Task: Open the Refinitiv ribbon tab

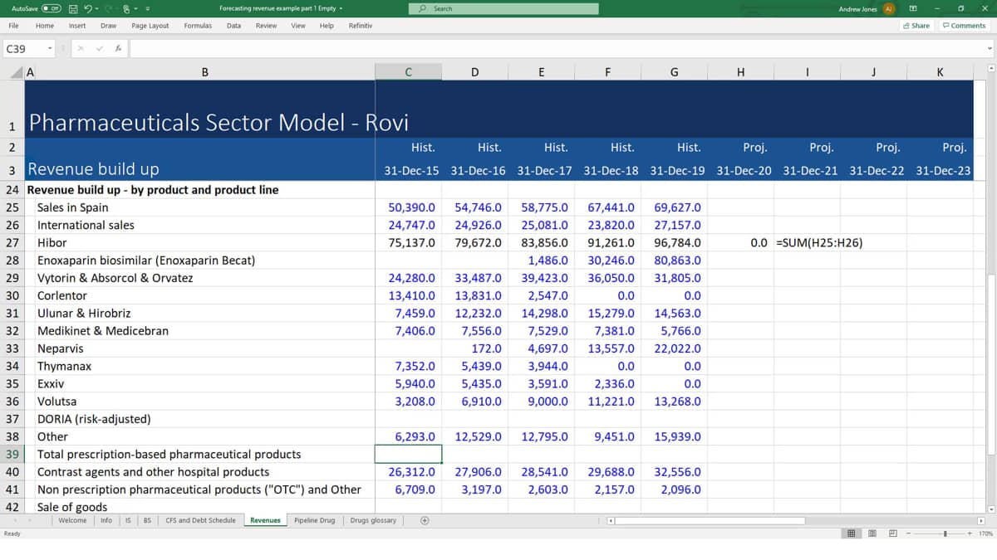Action: point(361,26)
